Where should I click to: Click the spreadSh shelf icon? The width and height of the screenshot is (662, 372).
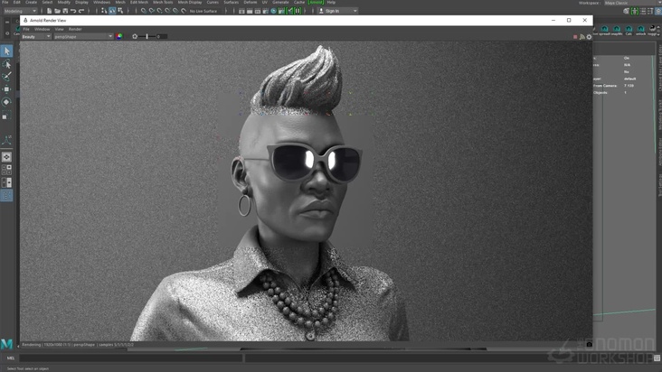tap(605, 30)
